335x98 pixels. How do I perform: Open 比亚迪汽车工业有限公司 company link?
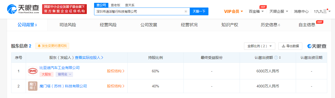click(60, 68)
